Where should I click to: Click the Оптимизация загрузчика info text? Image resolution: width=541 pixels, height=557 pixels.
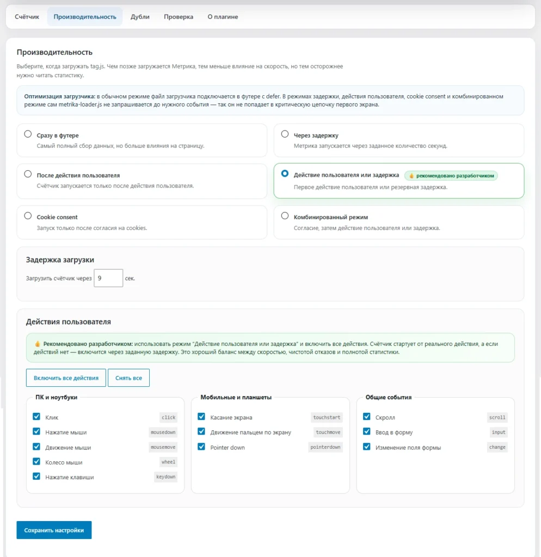point(264,101)
